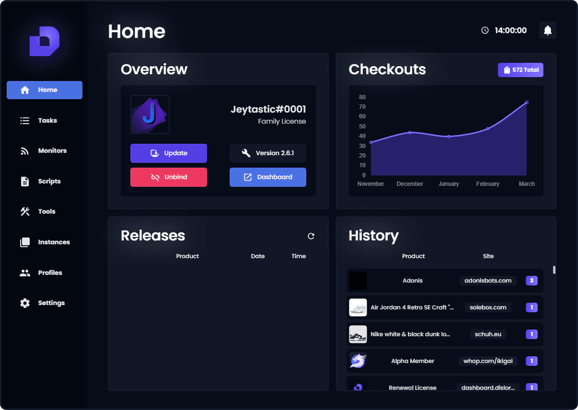This screenshot has height=410, width=578.
Task: Click the clock icon beside 14:00:00
Action: tap(485, 30)
